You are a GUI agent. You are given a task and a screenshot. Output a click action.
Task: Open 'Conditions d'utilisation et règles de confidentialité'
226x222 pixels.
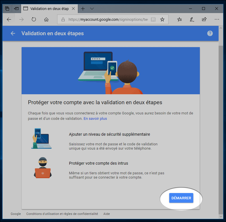[x=62, y=214]
